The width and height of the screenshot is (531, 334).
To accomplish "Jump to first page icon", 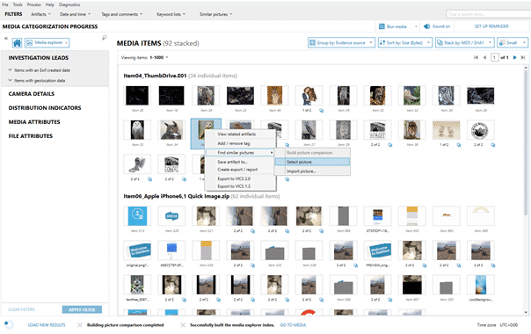I will pyautogui.click(x=476, y=58).
